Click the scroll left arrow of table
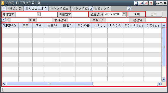The image size is (168, 93). [x=4, y=84]
